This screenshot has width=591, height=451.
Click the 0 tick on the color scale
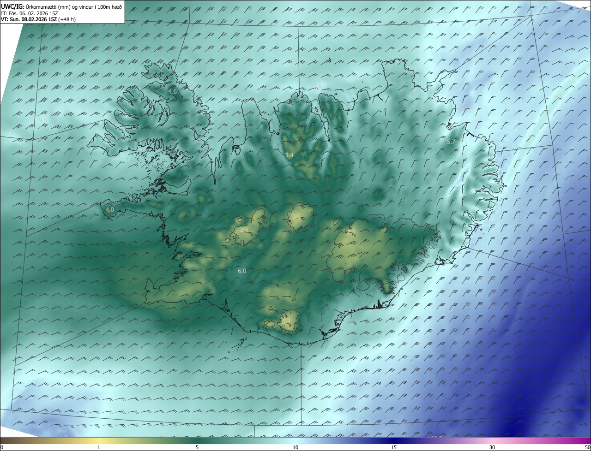point(2,447)
